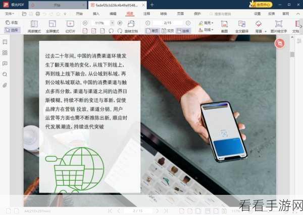Open the first tab in the tab bar
This screenshot has width=303, height=215.
click(x=57, y=5)
